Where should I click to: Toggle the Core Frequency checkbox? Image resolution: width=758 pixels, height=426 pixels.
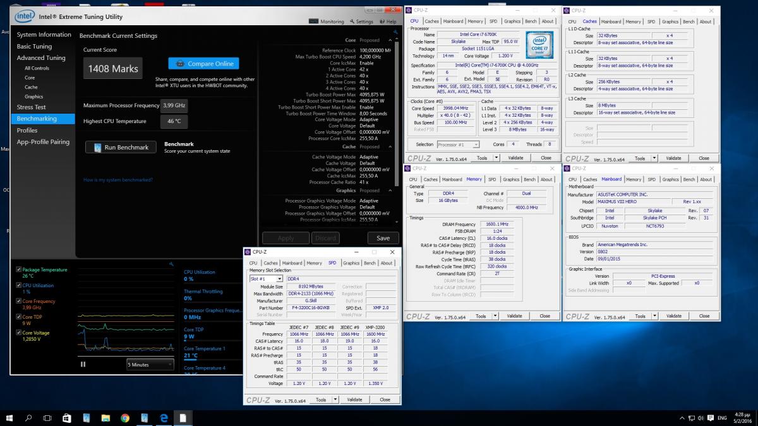(18, 301)
